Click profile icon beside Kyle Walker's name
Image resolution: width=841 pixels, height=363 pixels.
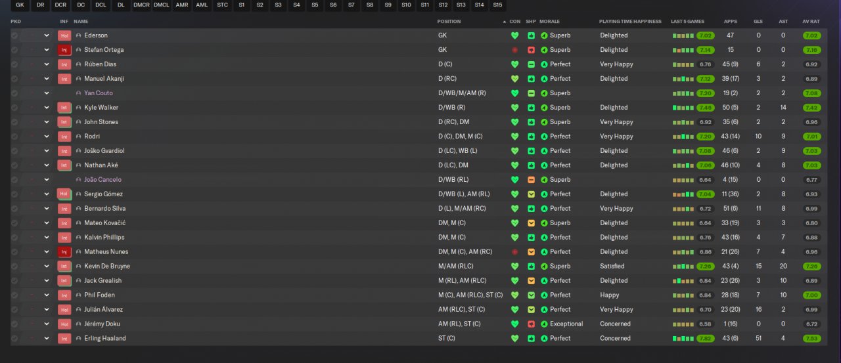79,108
